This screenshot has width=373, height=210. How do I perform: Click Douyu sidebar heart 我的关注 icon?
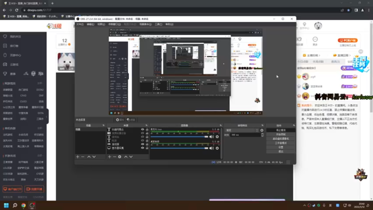(x=5, y=36)
